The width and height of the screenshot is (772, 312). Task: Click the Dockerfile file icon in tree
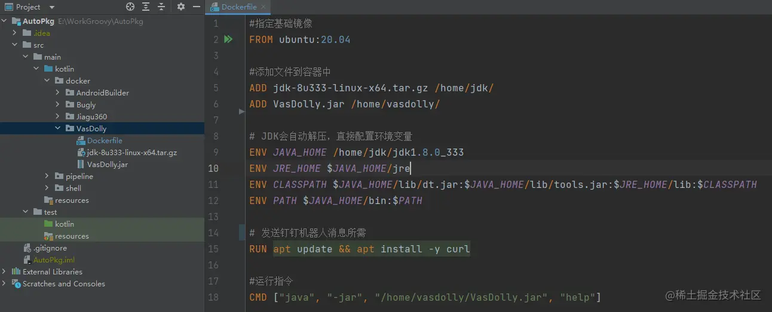[81, 141]
